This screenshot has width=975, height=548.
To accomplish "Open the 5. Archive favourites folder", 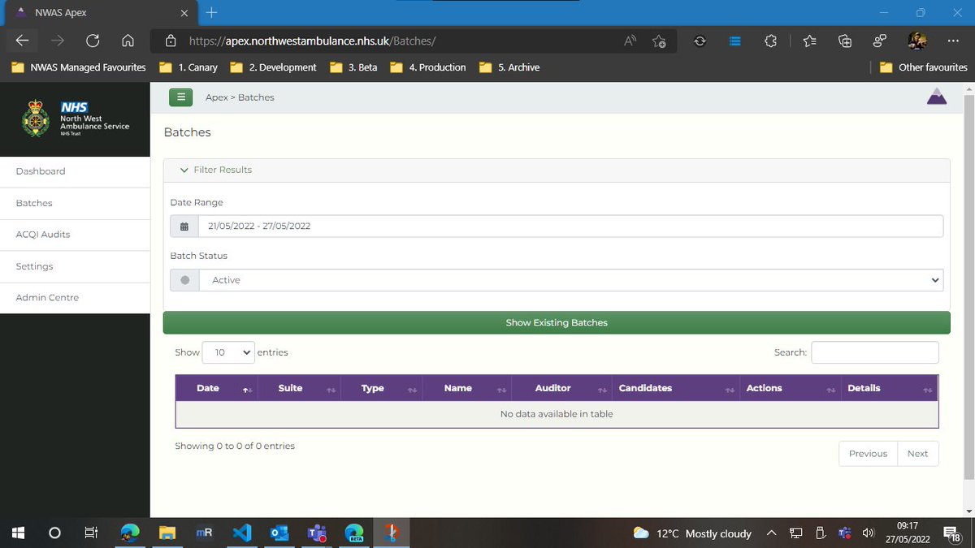I will point(509,67).
